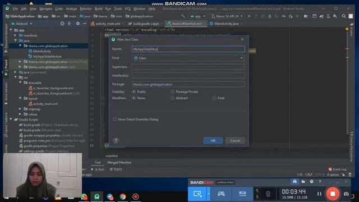
Task: Open the AVD Manager icon in toolbar
Action: point(328,16)
